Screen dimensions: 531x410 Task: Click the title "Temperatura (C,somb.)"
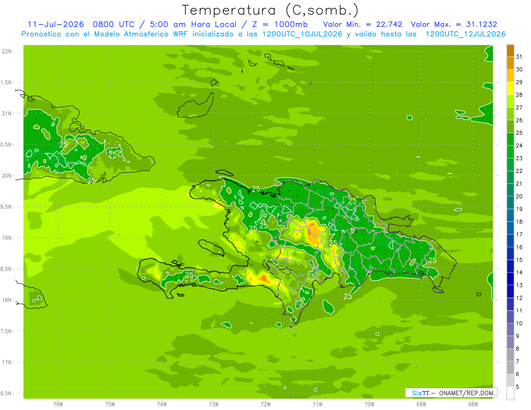click(x=270, y=10)
